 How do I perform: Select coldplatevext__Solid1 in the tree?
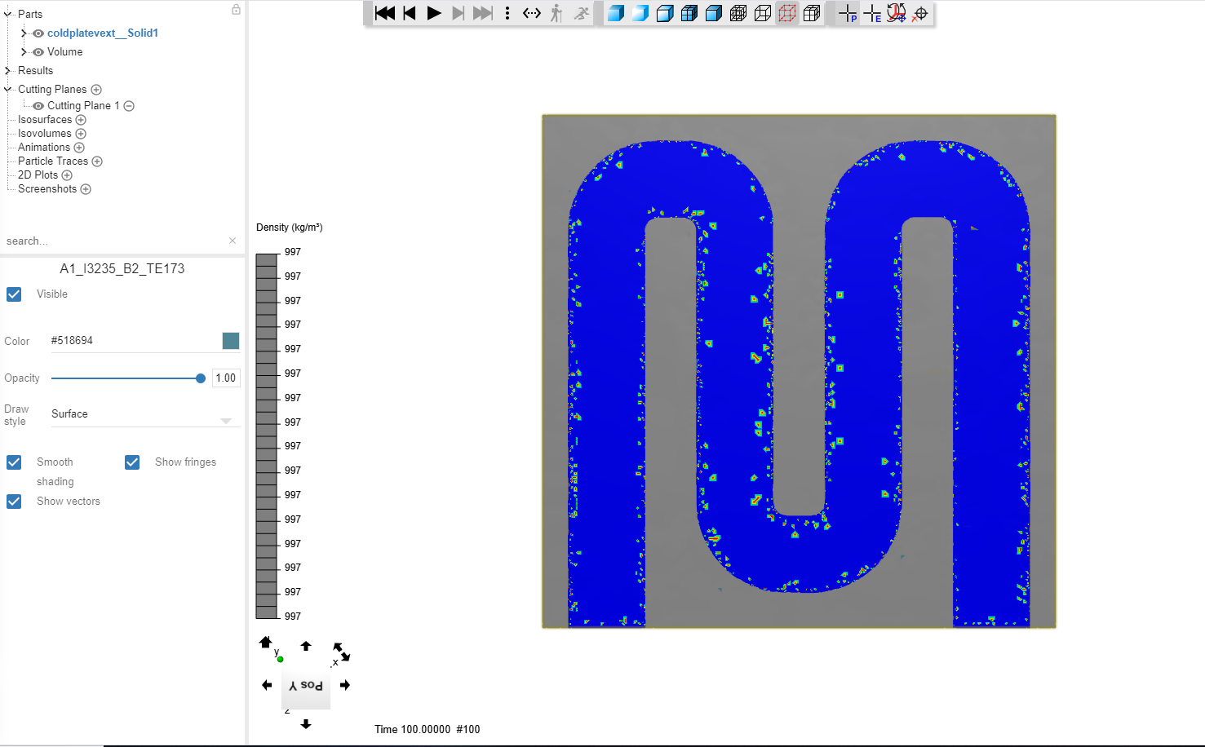point(103,33)
